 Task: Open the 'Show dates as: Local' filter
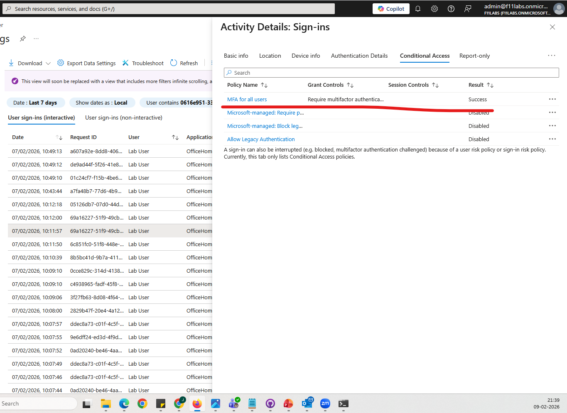tap(102, 102)
